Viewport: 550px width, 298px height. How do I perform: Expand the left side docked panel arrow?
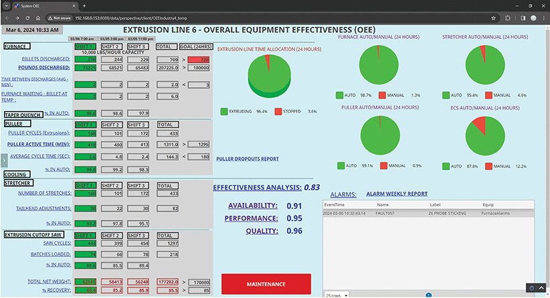(x=4, y=160)
